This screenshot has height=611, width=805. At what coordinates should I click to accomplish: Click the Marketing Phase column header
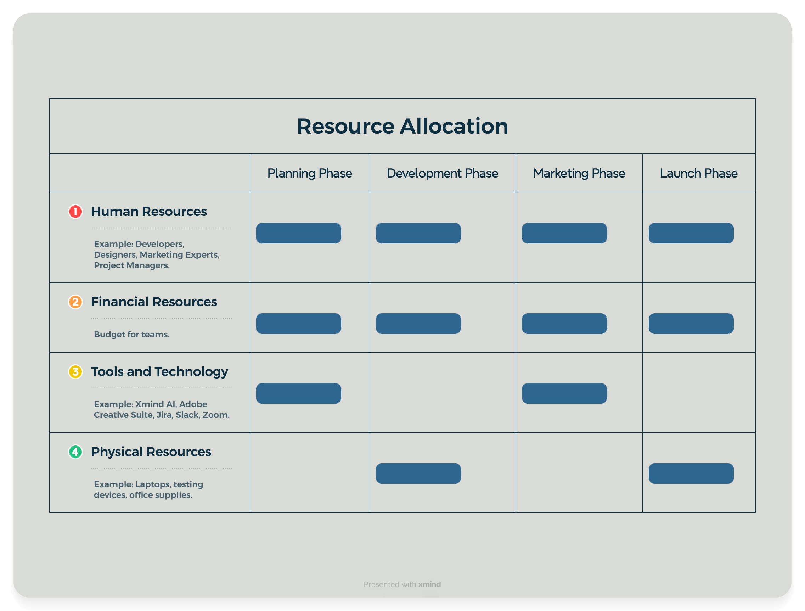click(x=579, y=173)
